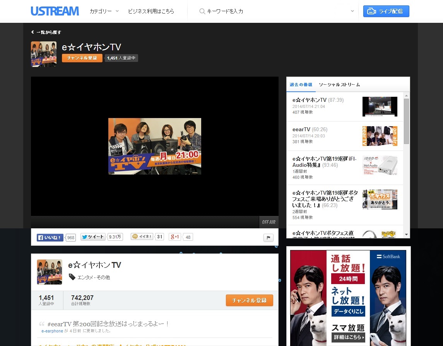Switch to the ソーシャルストリーム tab
443x346 pixels.
(x=339, y=84)
